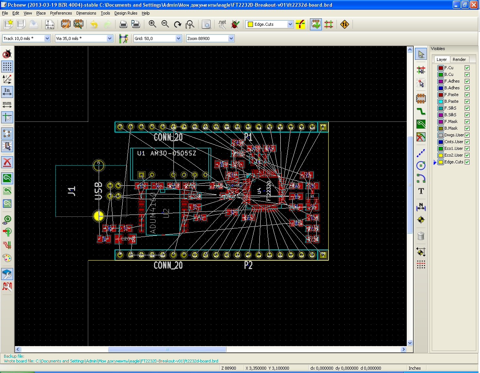This screenshot has width=480, height=373.
Task: Click the Read netlist icon
Action: click(222, 24)
